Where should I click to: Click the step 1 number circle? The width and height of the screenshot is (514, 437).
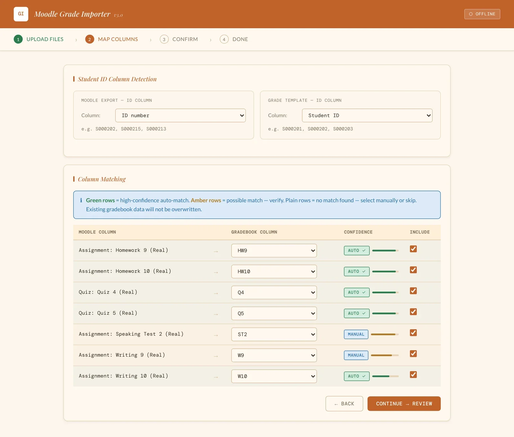pyautogui.click(x=18, y=39)
